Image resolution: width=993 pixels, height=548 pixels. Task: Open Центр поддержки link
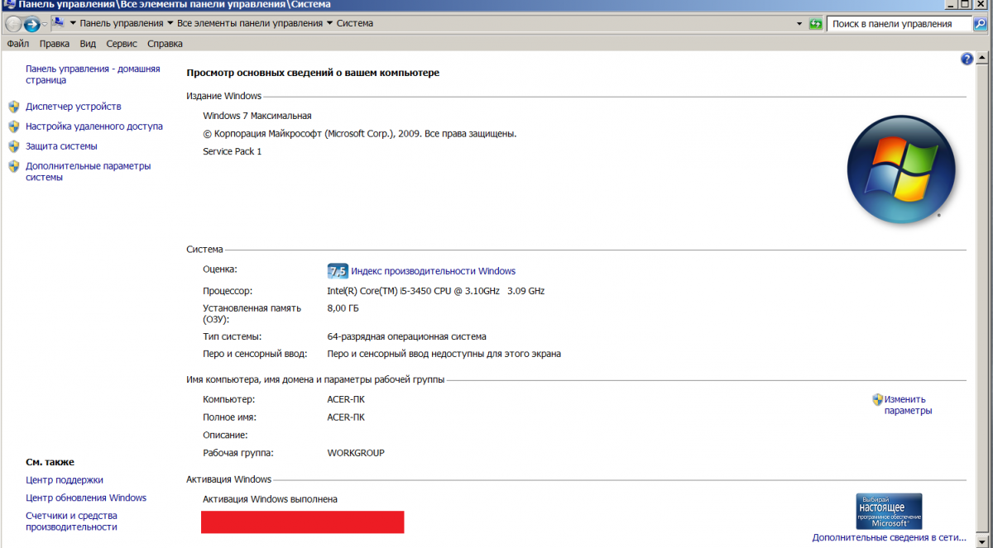tap(65, 480)
